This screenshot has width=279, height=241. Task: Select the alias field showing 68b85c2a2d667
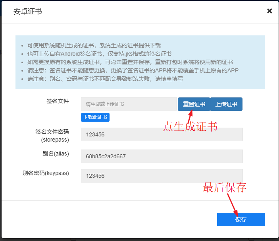162,156
